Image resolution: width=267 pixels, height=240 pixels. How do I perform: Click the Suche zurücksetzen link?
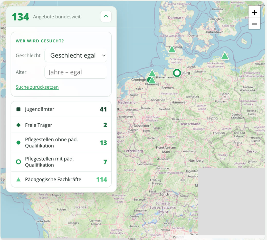[x=37, y=87]
